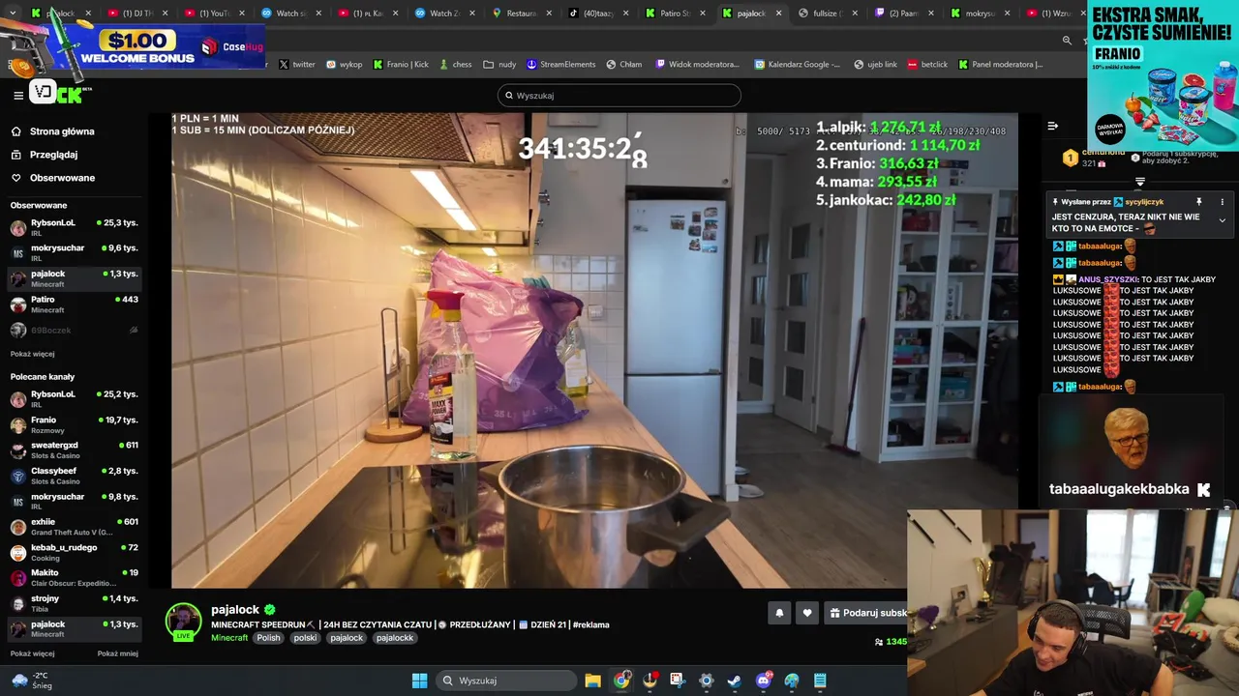Open the wykop bookmark
This screenshot has height=696, width=1239.
pyautogui.click(x=344, y=65)
